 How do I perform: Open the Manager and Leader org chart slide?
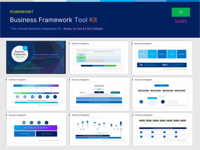pyautogui.click(x=99, y=94)
